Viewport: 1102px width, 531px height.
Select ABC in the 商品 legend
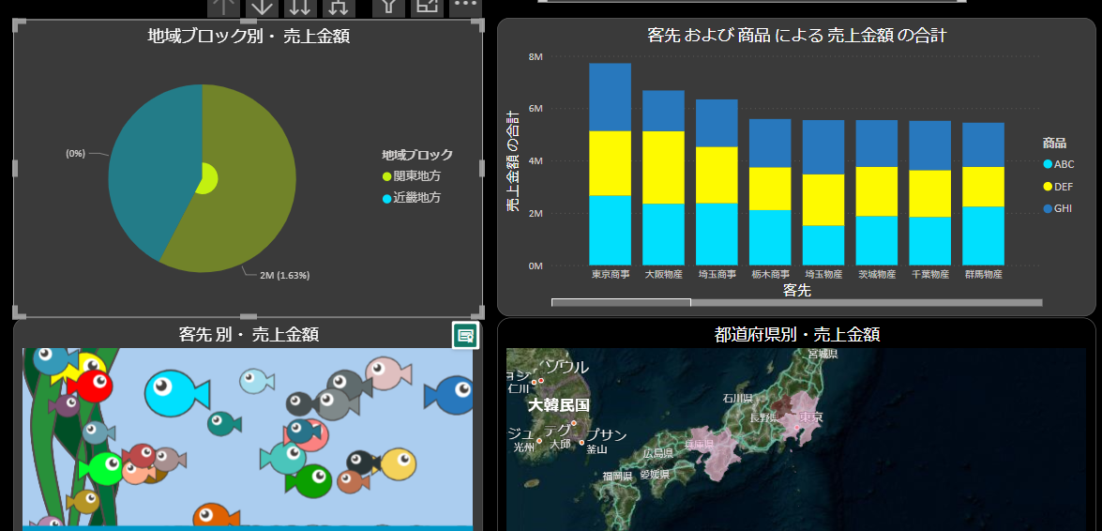1063,164
